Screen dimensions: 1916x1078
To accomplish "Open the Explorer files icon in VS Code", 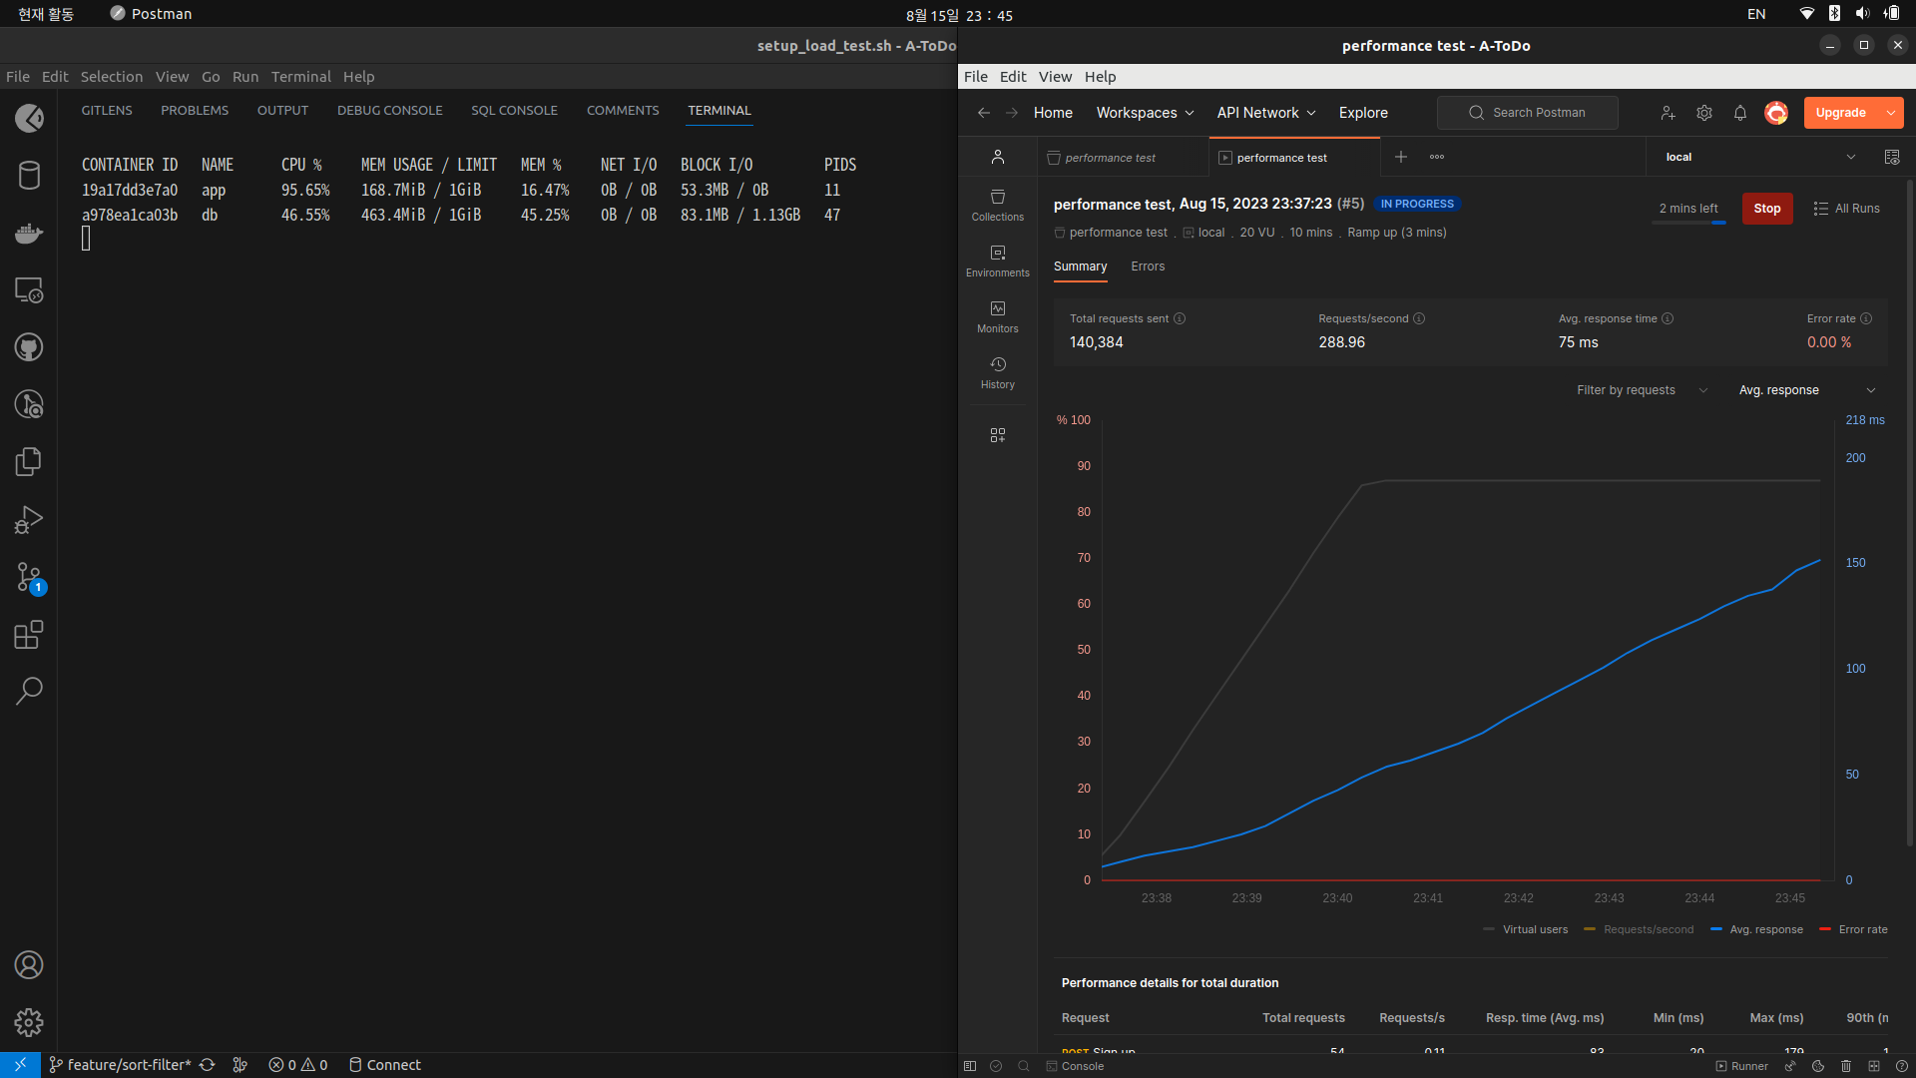I will (29, 462).
